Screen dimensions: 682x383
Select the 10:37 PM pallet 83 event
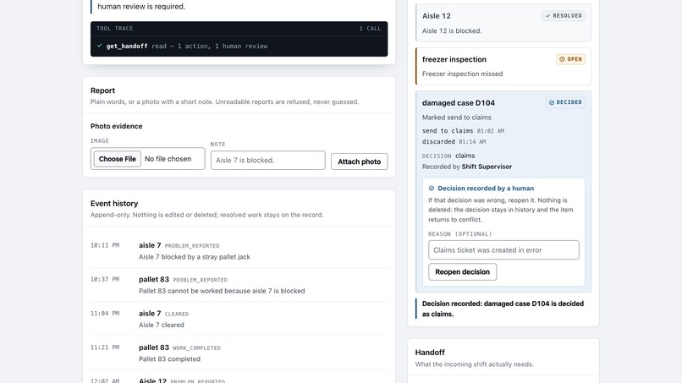pos(239,285)
